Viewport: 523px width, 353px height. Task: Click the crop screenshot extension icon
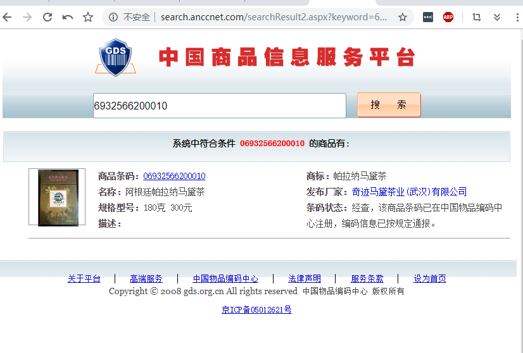[x=477, y=17]
